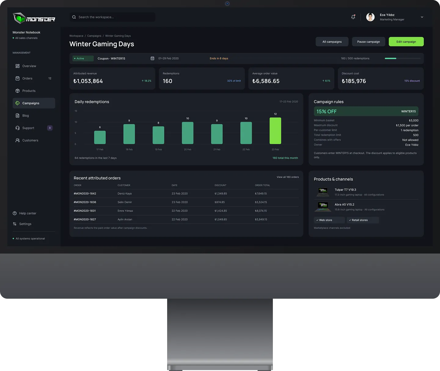Click the search magnifier icon

(74, 17)
